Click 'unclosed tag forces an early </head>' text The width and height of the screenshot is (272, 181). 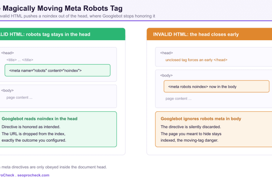pyautogui.click(x=196, y=60)
